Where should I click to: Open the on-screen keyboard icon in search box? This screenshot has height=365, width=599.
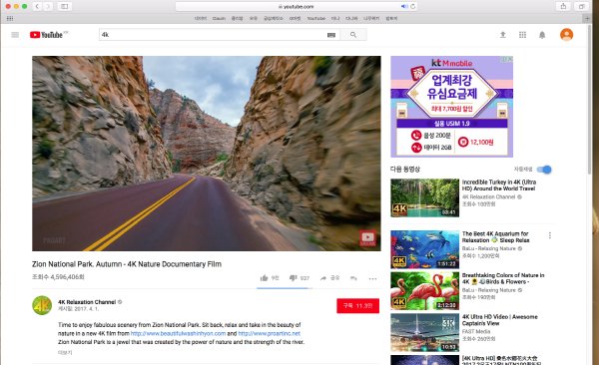(331, 35)
